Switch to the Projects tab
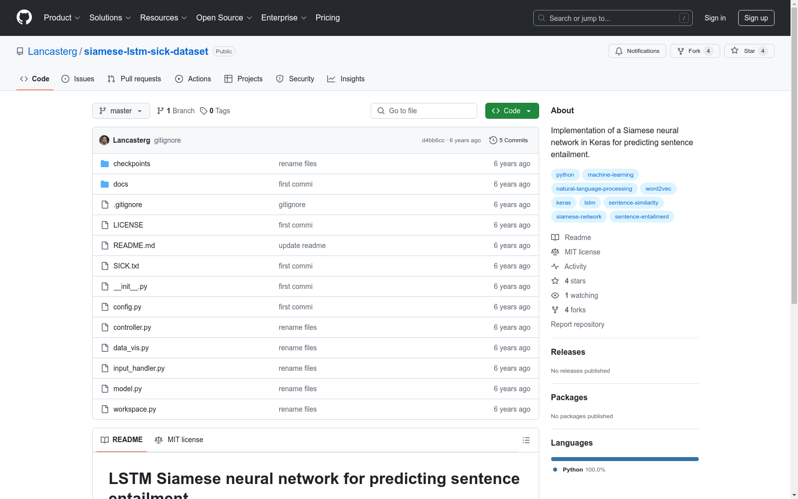The width and height of the screenshot is (798, 499). coord(243,79)
